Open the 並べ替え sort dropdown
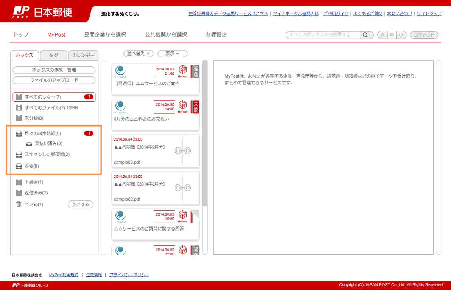This screenshot has height=290, width=451. [x=138, y=53]
